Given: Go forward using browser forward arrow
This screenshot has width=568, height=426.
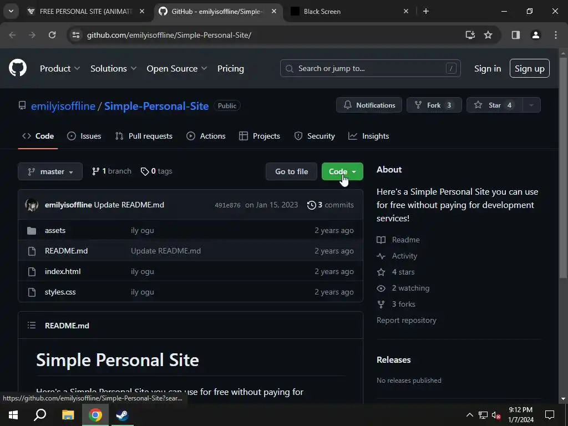Looking at the screenshot, I should (32, 35).
